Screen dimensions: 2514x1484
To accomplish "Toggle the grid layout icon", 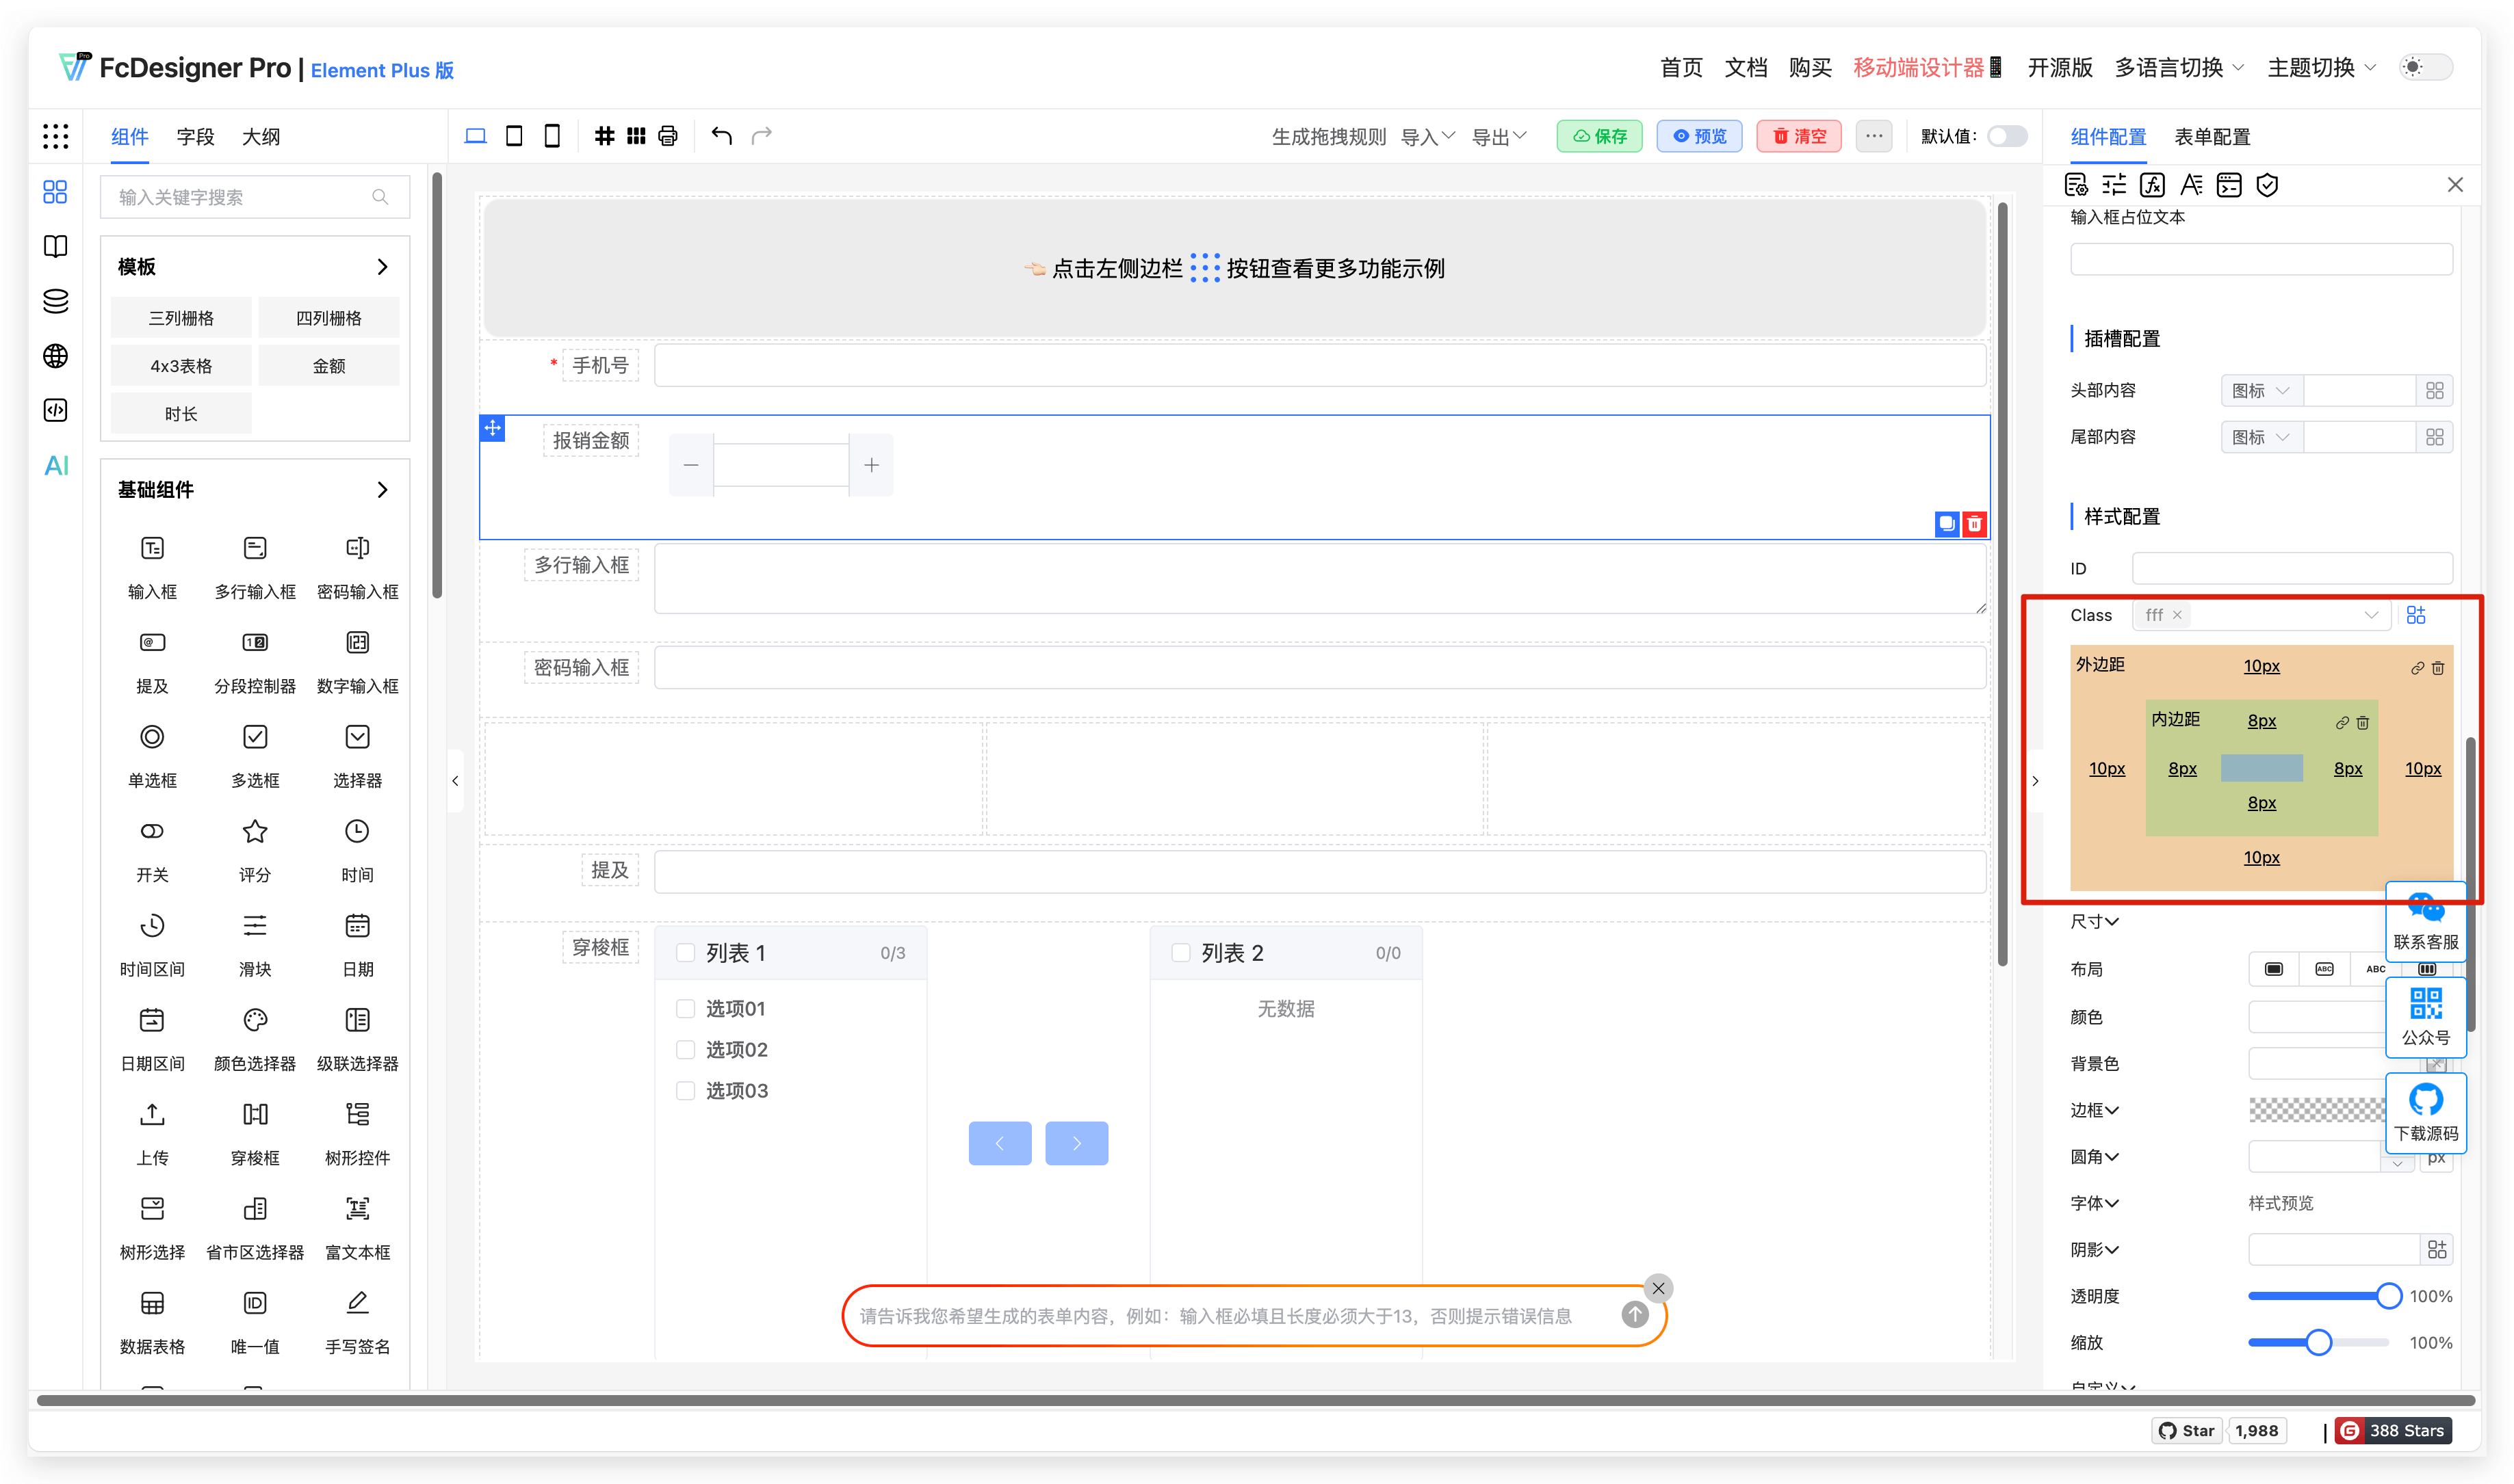I will tap(636, 135).
